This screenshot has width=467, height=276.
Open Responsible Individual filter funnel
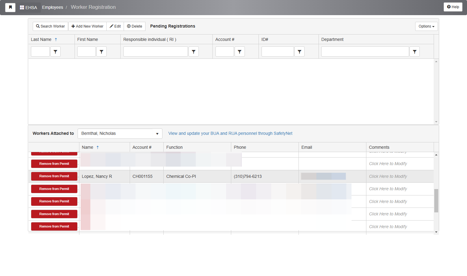coord(194,52)
